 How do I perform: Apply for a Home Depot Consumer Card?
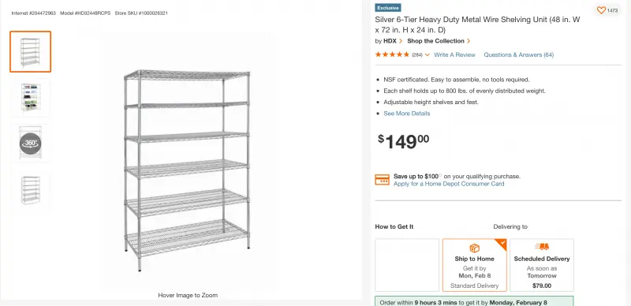(x=449, y=184)
